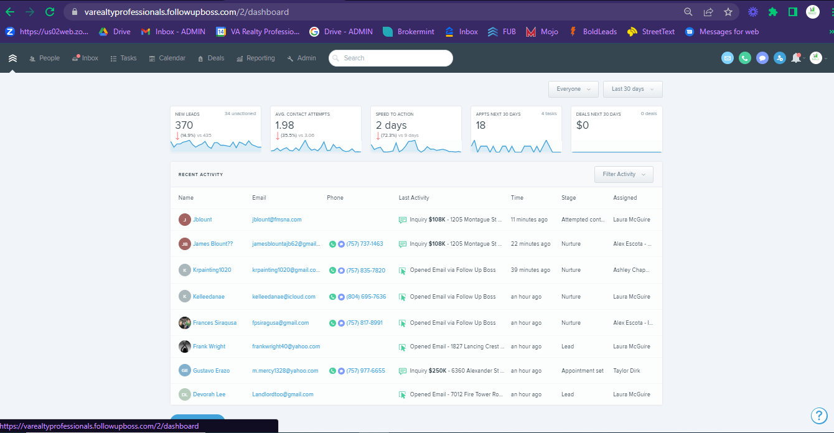The height and width of the screenshot is (433, 834).
Task: Click the browser bookmark star icon
Action: pyautogui.click(x=728, y=12)
